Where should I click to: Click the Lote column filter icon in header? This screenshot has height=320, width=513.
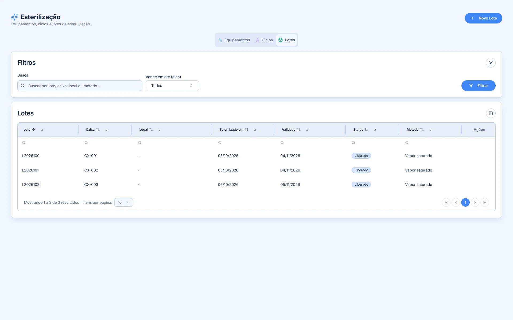[42, 130]
